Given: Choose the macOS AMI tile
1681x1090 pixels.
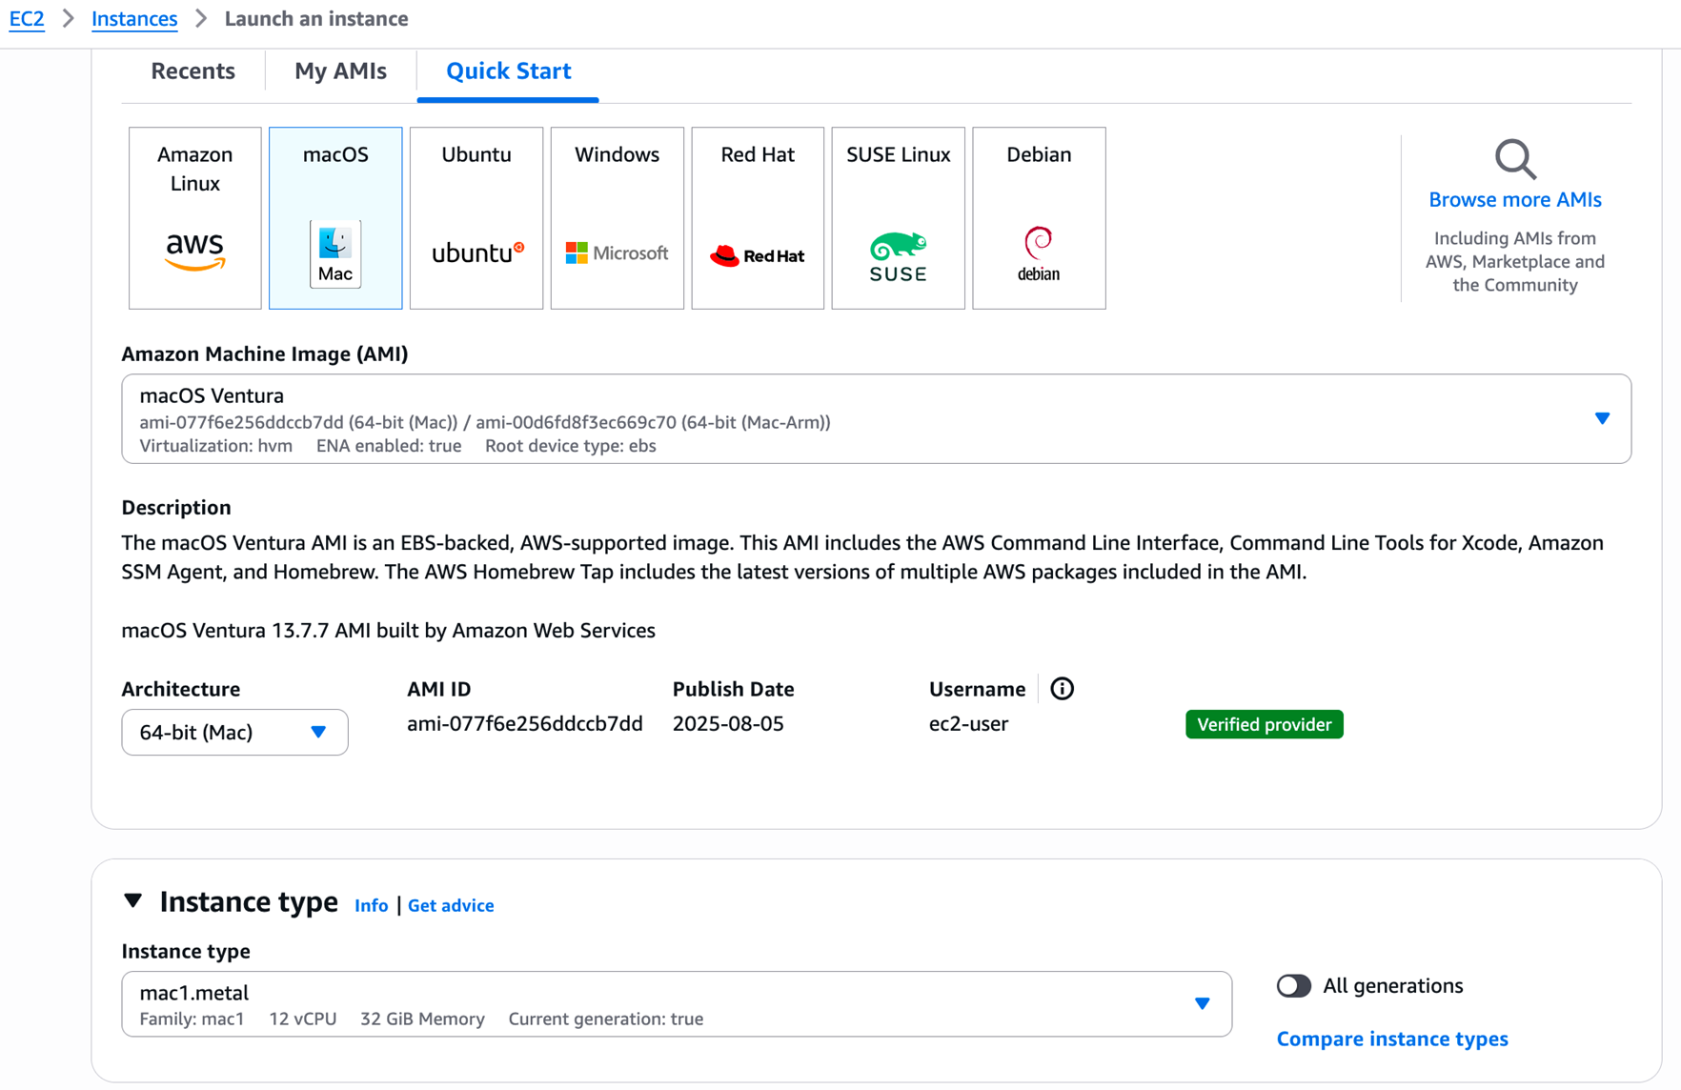Looking at the screenshot, I should (x=335, y=218).
